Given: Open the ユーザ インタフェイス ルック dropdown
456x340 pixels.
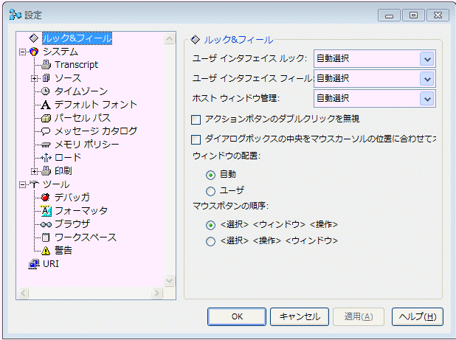Looking at the screenshot, I should click(x=426, y=59).
